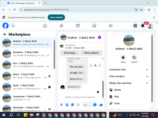
Task: Collapse the Media, files and links section
Action: click(x=129, y=83)
